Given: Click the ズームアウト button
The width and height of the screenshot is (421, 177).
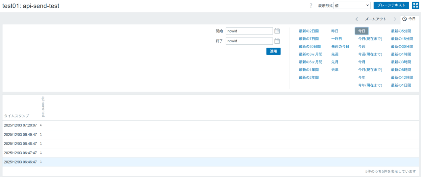Looking at the screenshot, I should (376, 19).
